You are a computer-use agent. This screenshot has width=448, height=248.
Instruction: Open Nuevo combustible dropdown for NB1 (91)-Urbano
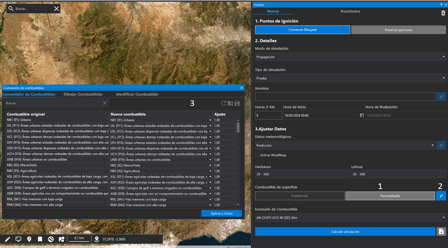pos(210,120)
